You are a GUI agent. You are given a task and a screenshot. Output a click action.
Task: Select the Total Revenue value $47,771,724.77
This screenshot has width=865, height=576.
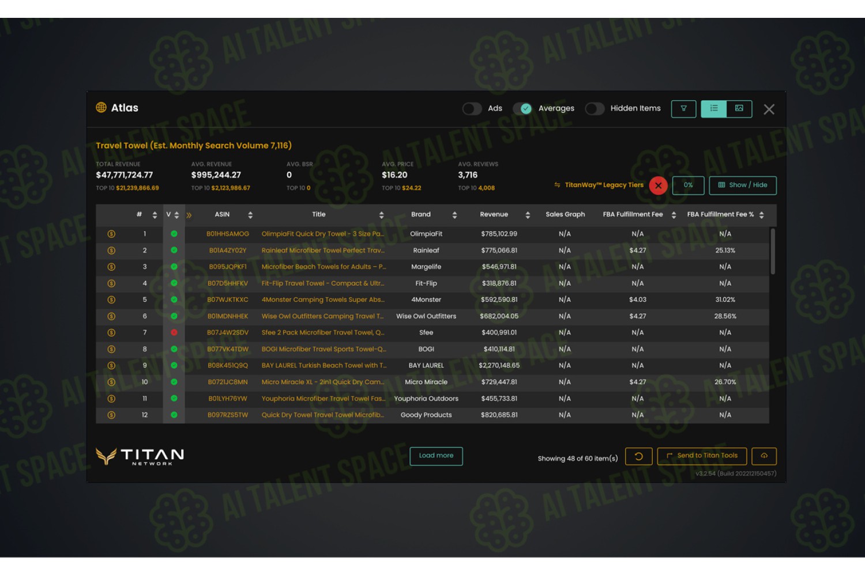coord(125,175)
